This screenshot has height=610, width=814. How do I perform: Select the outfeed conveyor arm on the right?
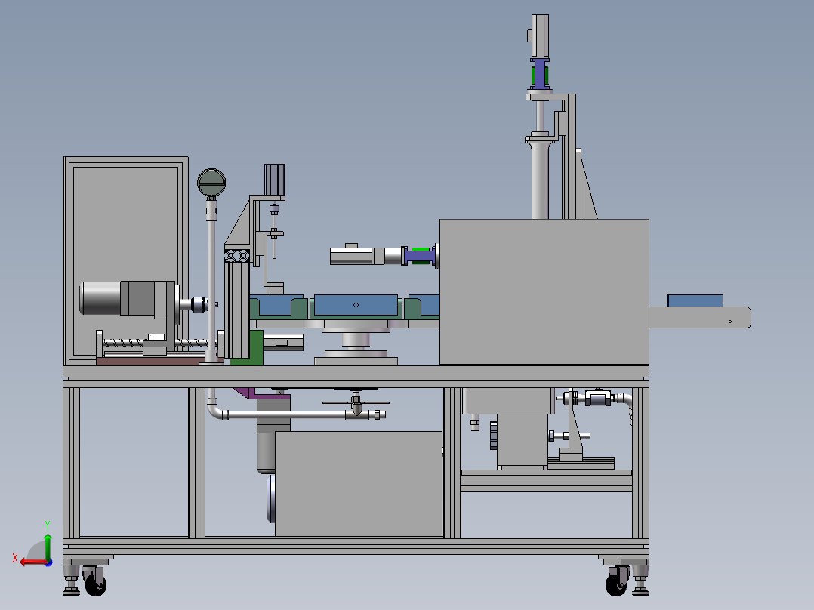click(700, 317)
